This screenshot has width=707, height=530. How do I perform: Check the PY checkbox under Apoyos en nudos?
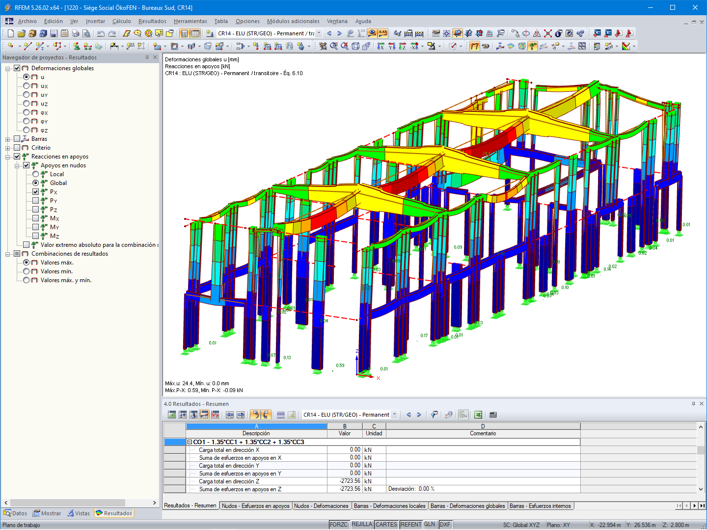tap(36, 200)
